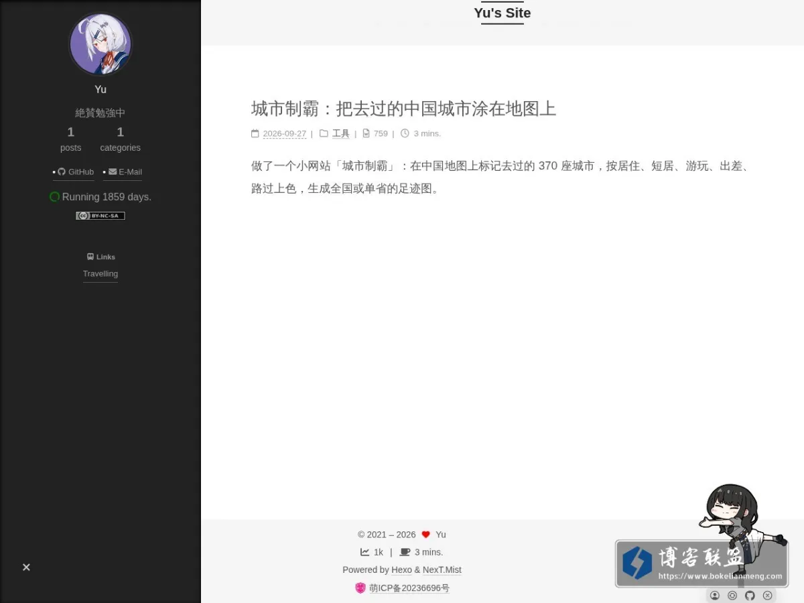Click the Yu avatar image in sidebar
Screen dimensions: 804x603
coord(100,45)
